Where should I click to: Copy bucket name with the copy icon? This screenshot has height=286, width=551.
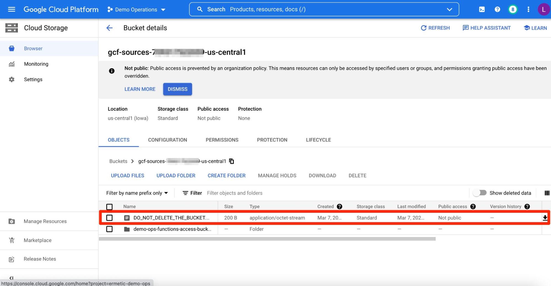(232, 161)
